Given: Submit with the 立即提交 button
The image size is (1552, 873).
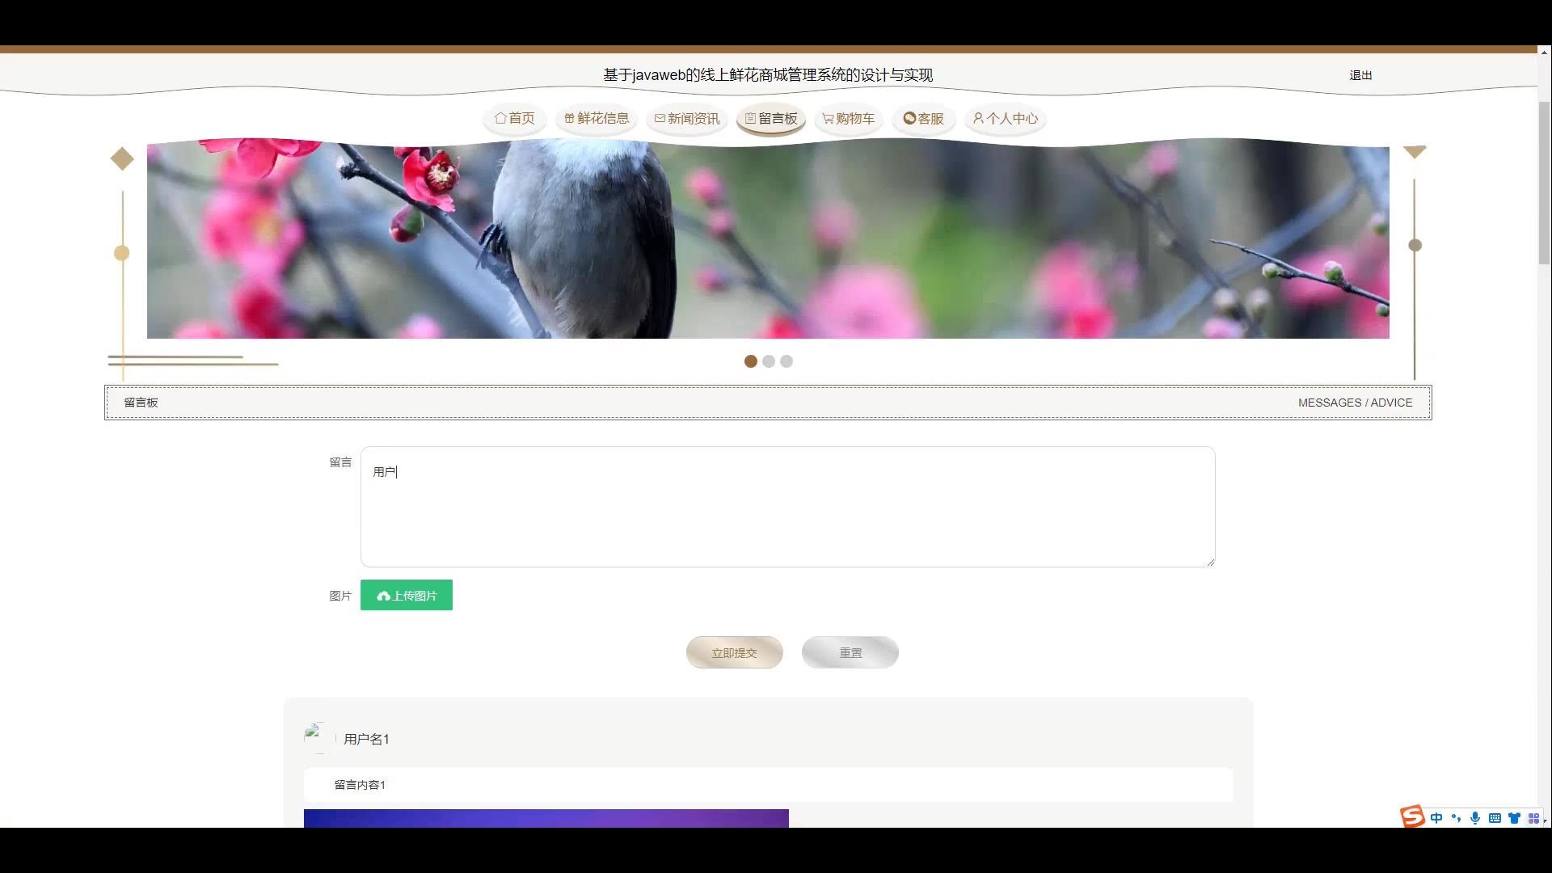Looking at the screenshot, I should tap(735, 652).
